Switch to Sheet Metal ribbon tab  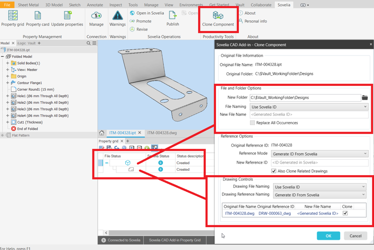coord(29,5)
